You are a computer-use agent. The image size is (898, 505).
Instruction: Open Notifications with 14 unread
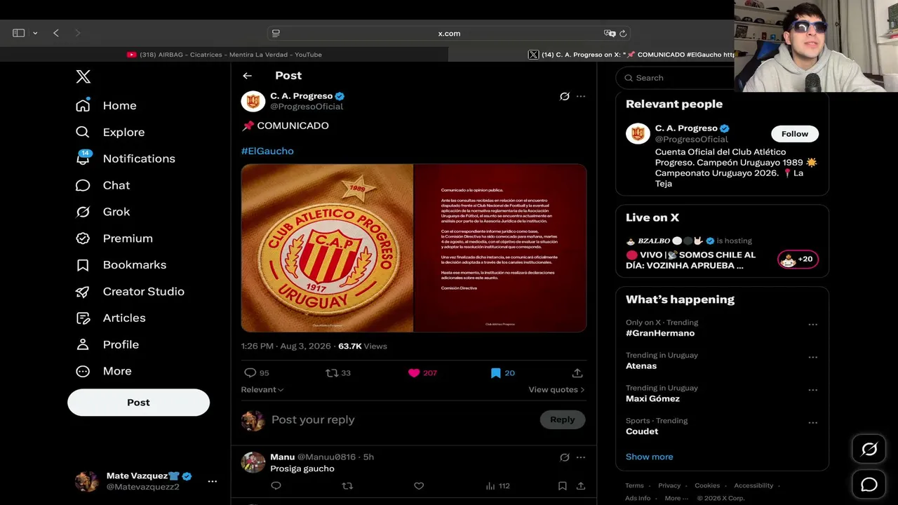click(x=126, y=159)
